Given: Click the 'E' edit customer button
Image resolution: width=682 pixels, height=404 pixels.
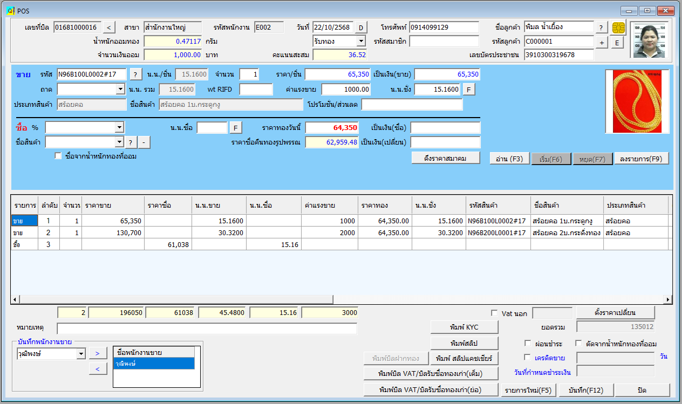Looking at the screenshot, I should [617, 43].
